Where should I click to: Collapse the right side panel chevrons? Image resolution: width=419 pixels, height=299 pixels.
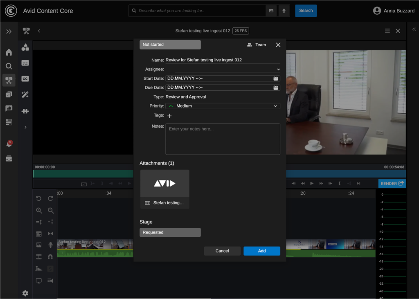(414, 29)
